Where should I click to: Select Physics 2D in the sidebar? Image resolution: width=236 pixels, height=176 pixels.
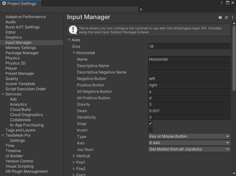coord(15,63)
